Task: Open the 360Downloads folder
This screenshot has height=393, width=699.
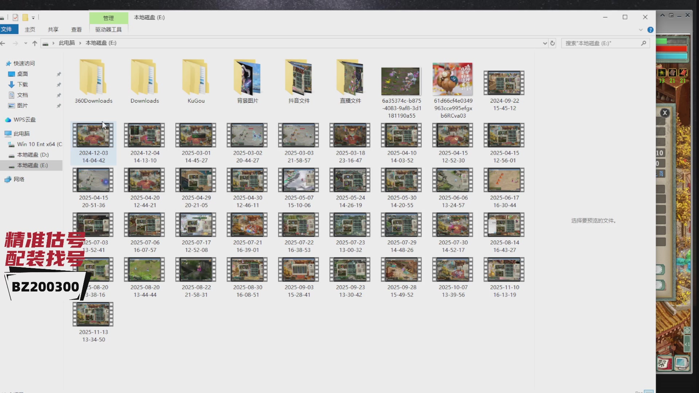Action: tap(93, 77)
